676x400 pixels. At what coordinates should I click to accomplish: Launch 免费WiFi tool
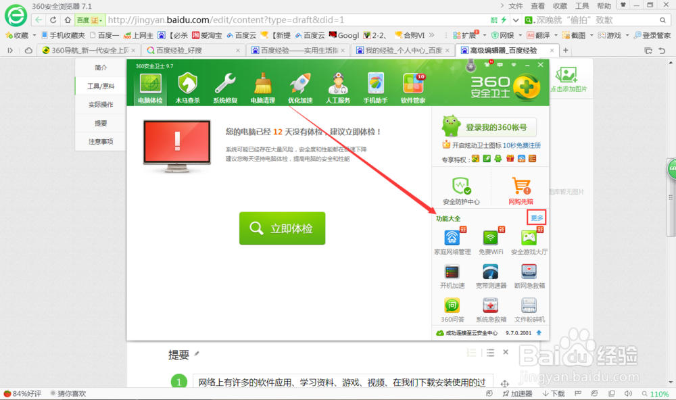point(491,243)
